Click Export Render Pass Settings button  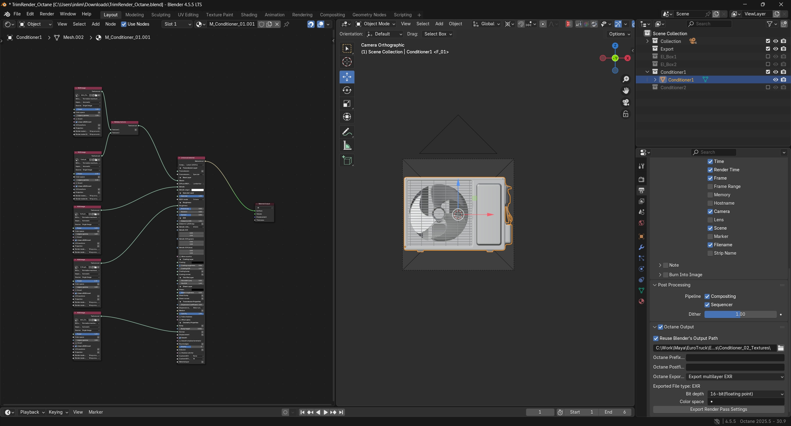pos(718,409)
